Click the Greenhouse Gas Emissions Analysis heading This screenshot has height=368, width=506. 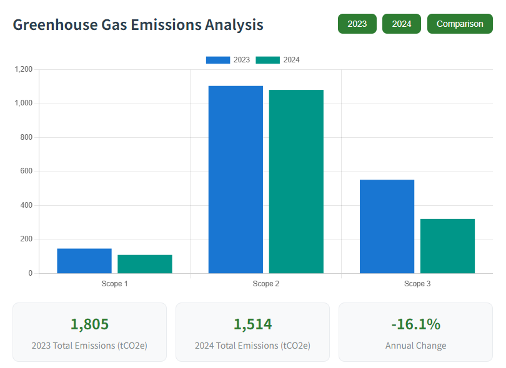pos(138,25)
